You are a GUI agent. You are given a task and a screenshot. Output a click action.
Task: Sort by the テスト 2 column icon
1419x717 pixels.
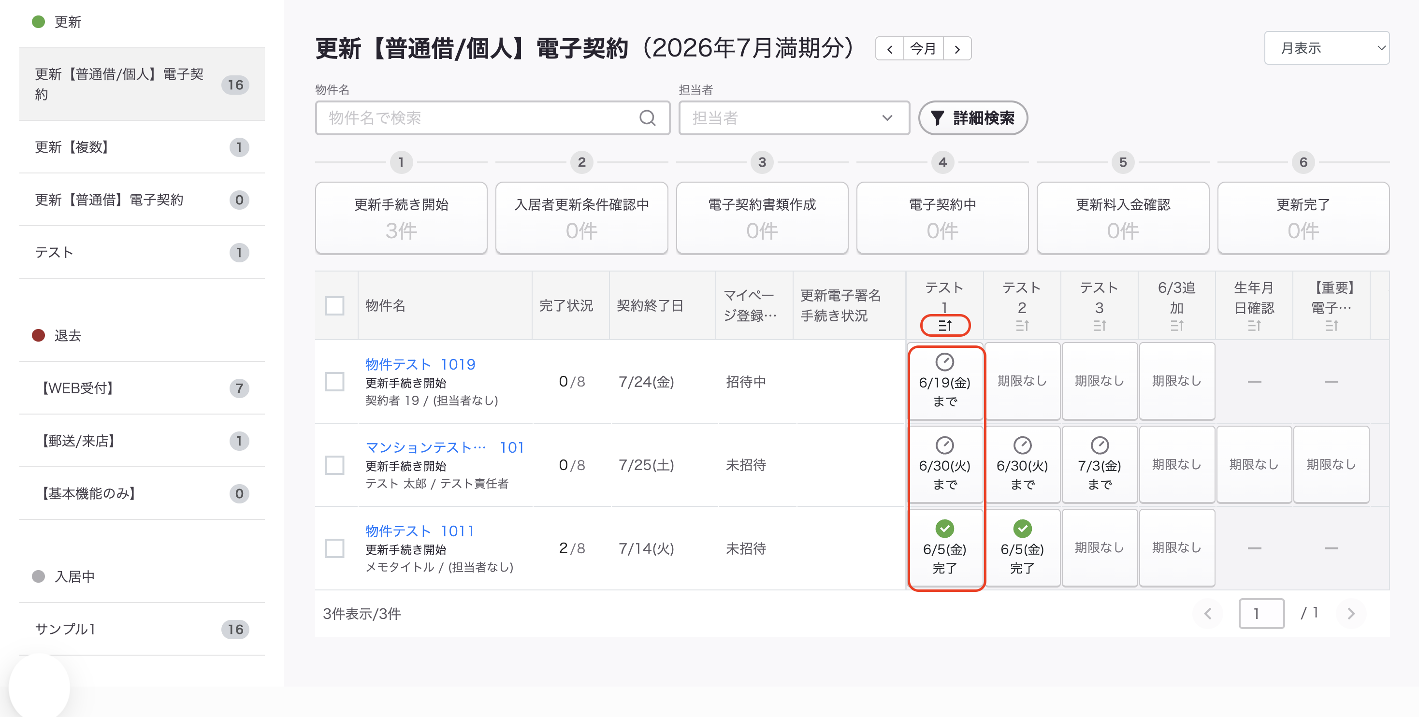click(1022, 326)
